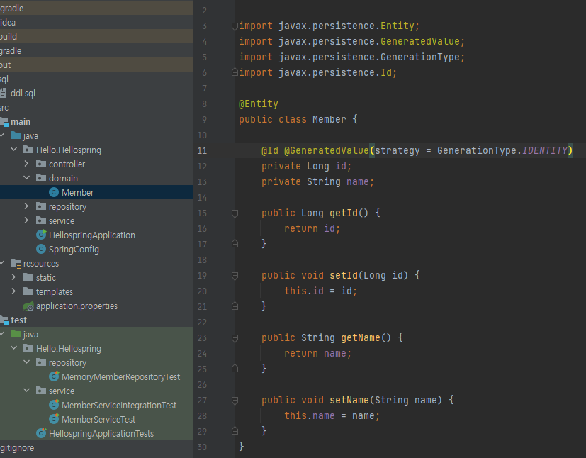
Task: Collapse the test repository package
Action: pyautogui.click(x=26, y=362)
